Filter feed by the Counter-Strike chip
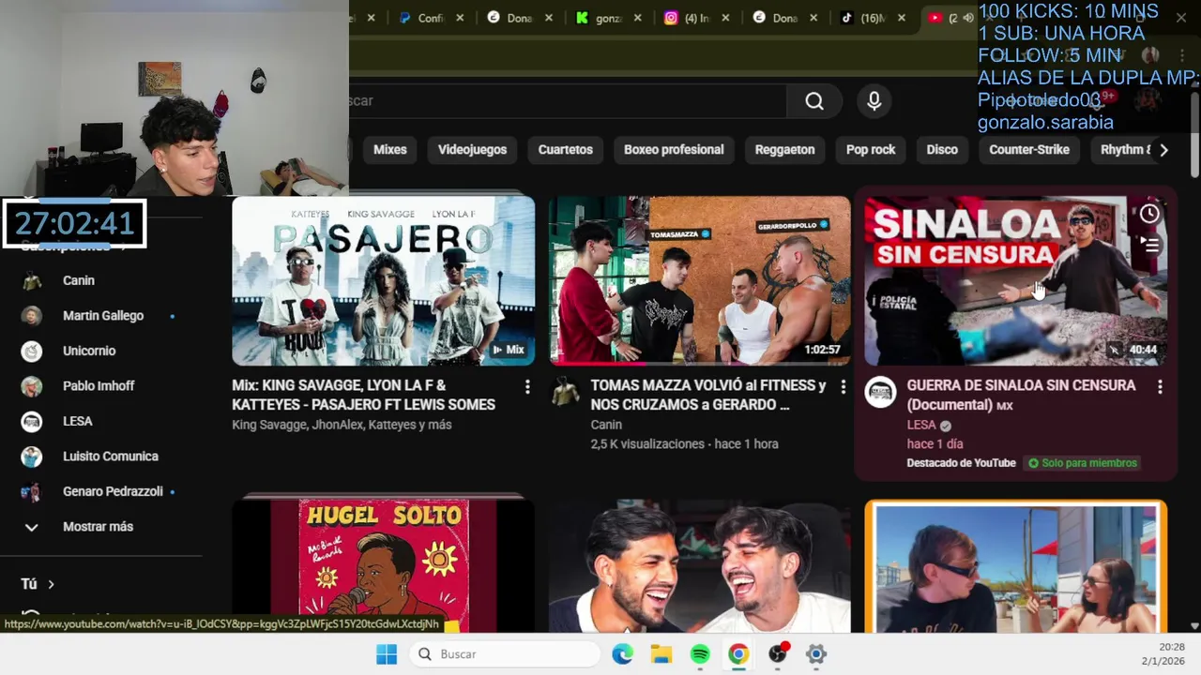 [x=1029, y=150]
